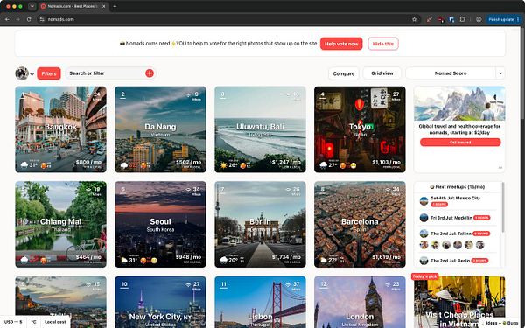Viewport: 525px width, 328px height.
Task: Click the Today's pick label
Action: (x=425, y=276)
